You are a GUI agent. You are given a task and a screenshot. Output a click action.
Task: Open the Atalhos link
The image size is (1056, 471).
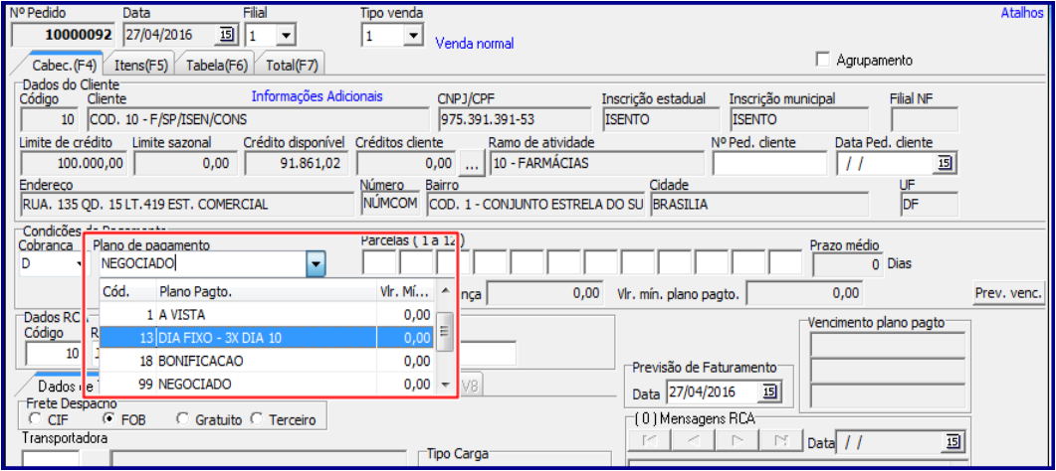pos(1021,13)
